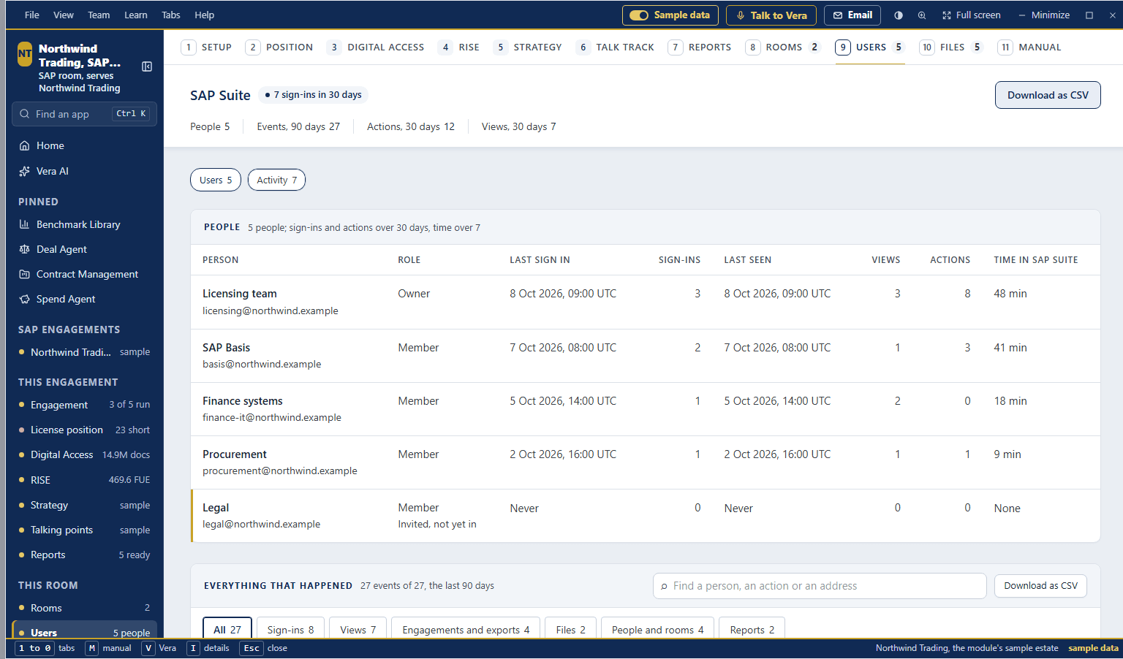The image size is (1123, 659).
Task: Click the microphone Talk to Vera button
Action: coord(771,15)
